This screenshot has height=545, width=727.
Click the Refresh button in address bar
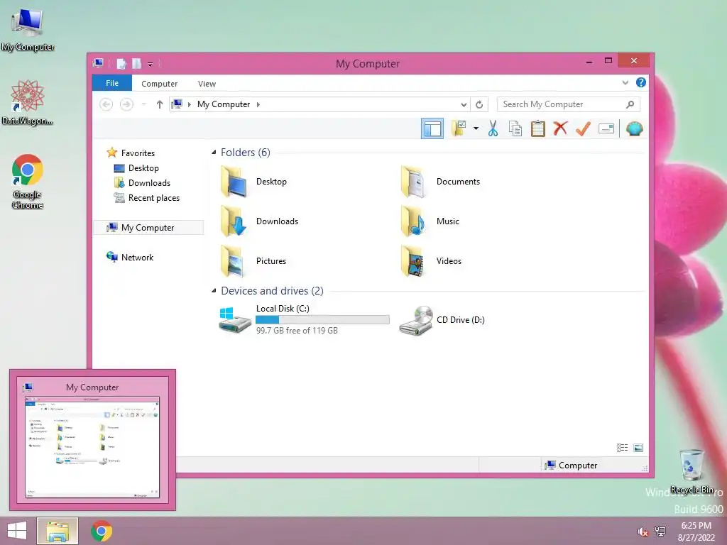click(479, 105)
